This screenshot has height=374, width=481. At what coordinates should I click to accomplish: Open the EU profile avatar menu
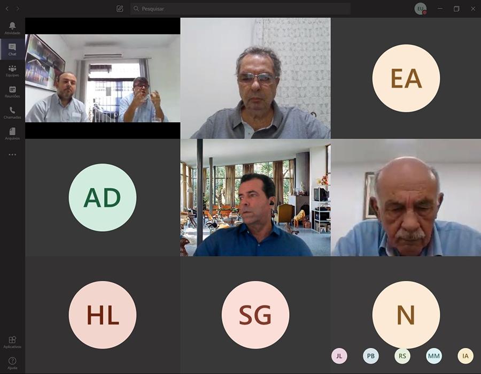(x=420, y=9)
